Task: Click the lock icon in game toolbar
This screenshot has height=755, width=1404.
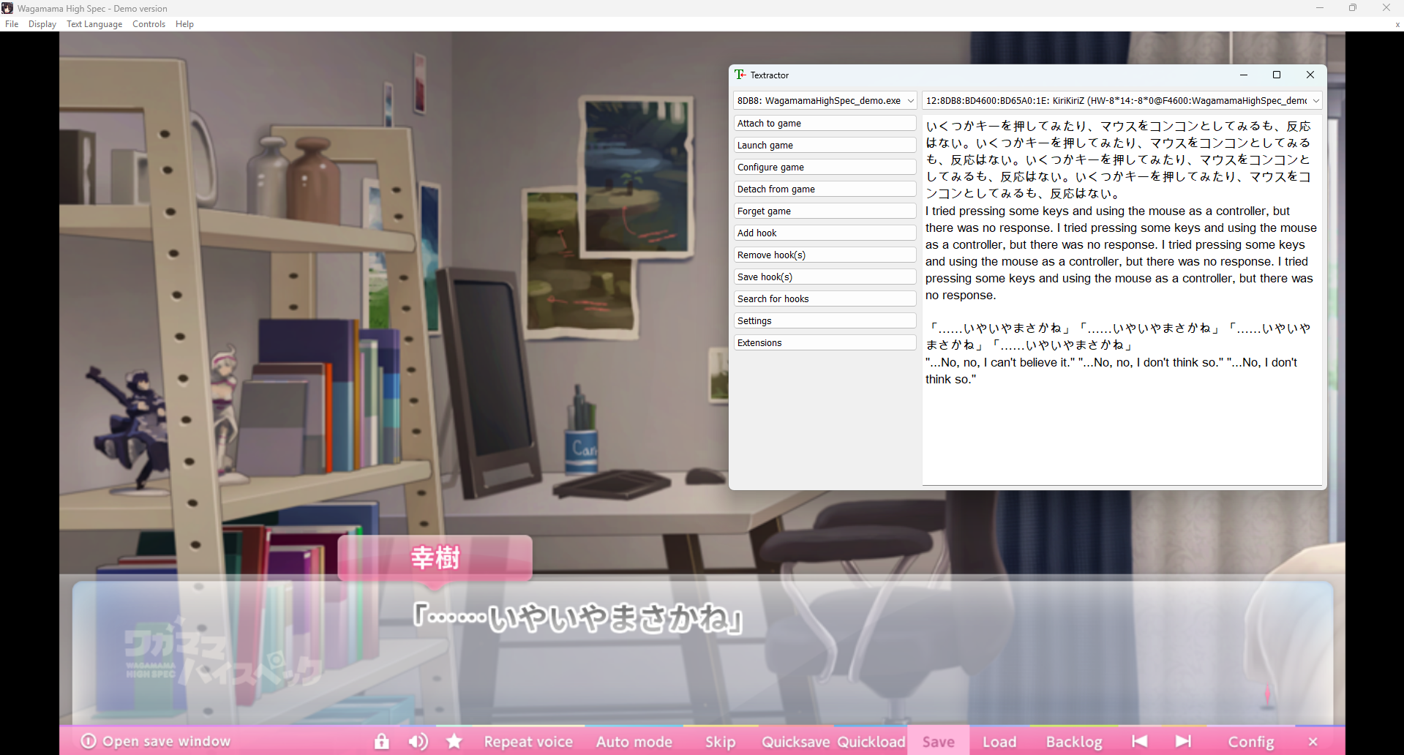Action: [381, 741]
